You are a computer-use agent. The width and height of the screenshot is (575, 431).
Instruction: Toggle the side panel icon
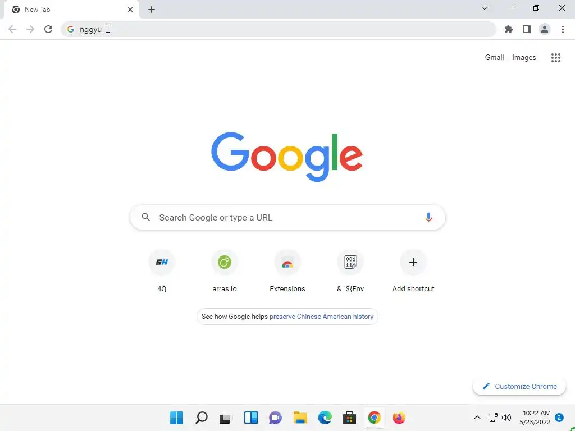[527, 29]
